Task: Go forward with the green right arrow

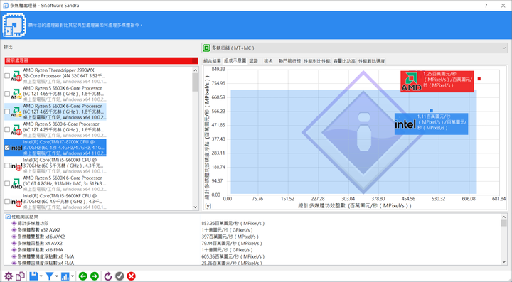Action: tap(95, 276)
